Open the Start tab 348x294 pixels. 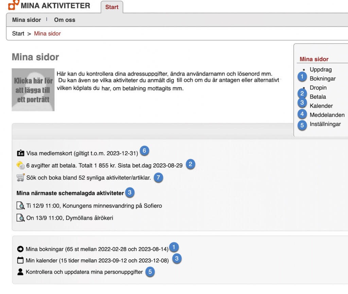tap(112, 7)
